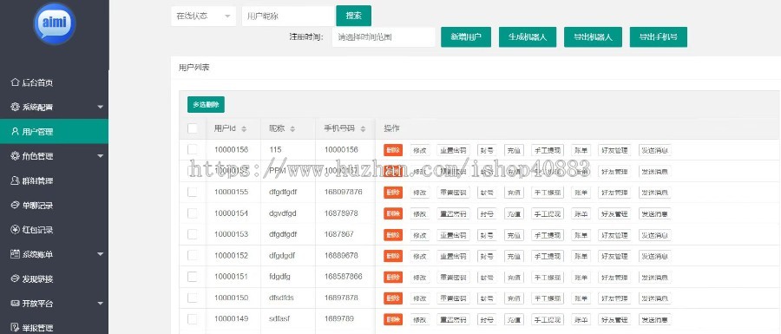Click the report icon beside 举报管理
The height and width of the screenshot is (334, 781).
15,328
